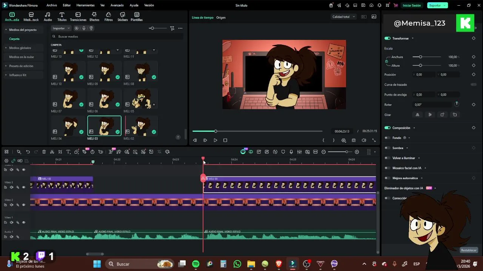Collapse the Transformar section arrow
The image size is (483, 271).
412,38
